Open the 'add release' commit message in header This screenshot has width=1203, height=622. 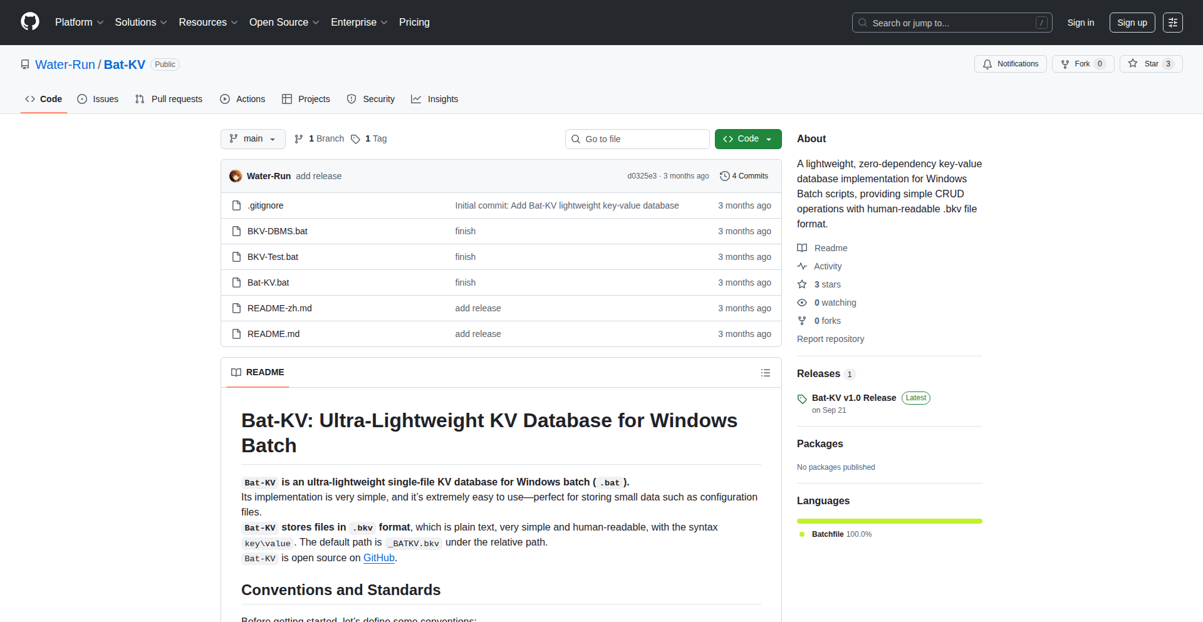(319, 176)
